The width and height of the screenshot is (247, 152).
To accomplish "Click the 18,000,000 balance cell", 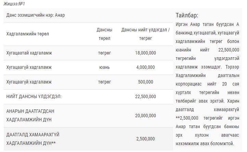I will pyautogui.click(x=145, y=53).
